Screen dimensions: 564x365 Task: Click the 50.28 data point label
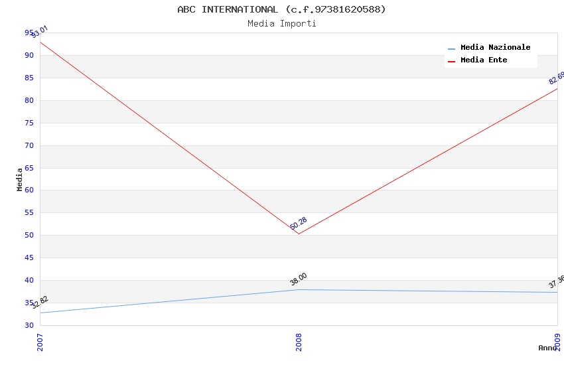point(299,223)
